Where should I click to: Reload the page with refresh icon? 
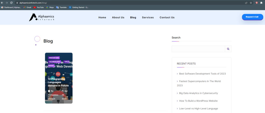click(11, 3)
